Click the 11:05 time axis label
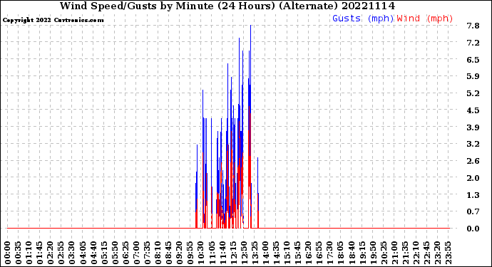 pyautogui.click(x=212, y=253)
